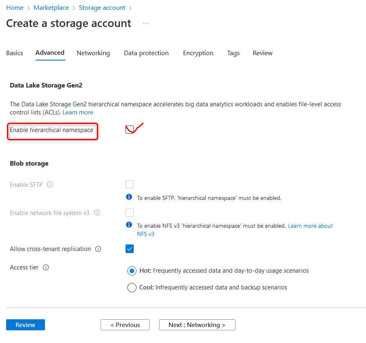Screen dimensions: 366x343
Task: Select the Cool access tier option
Action: tap(132, 287)
